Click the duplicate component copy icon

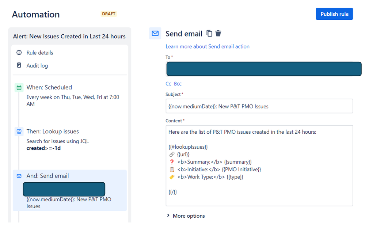point(209,34)
